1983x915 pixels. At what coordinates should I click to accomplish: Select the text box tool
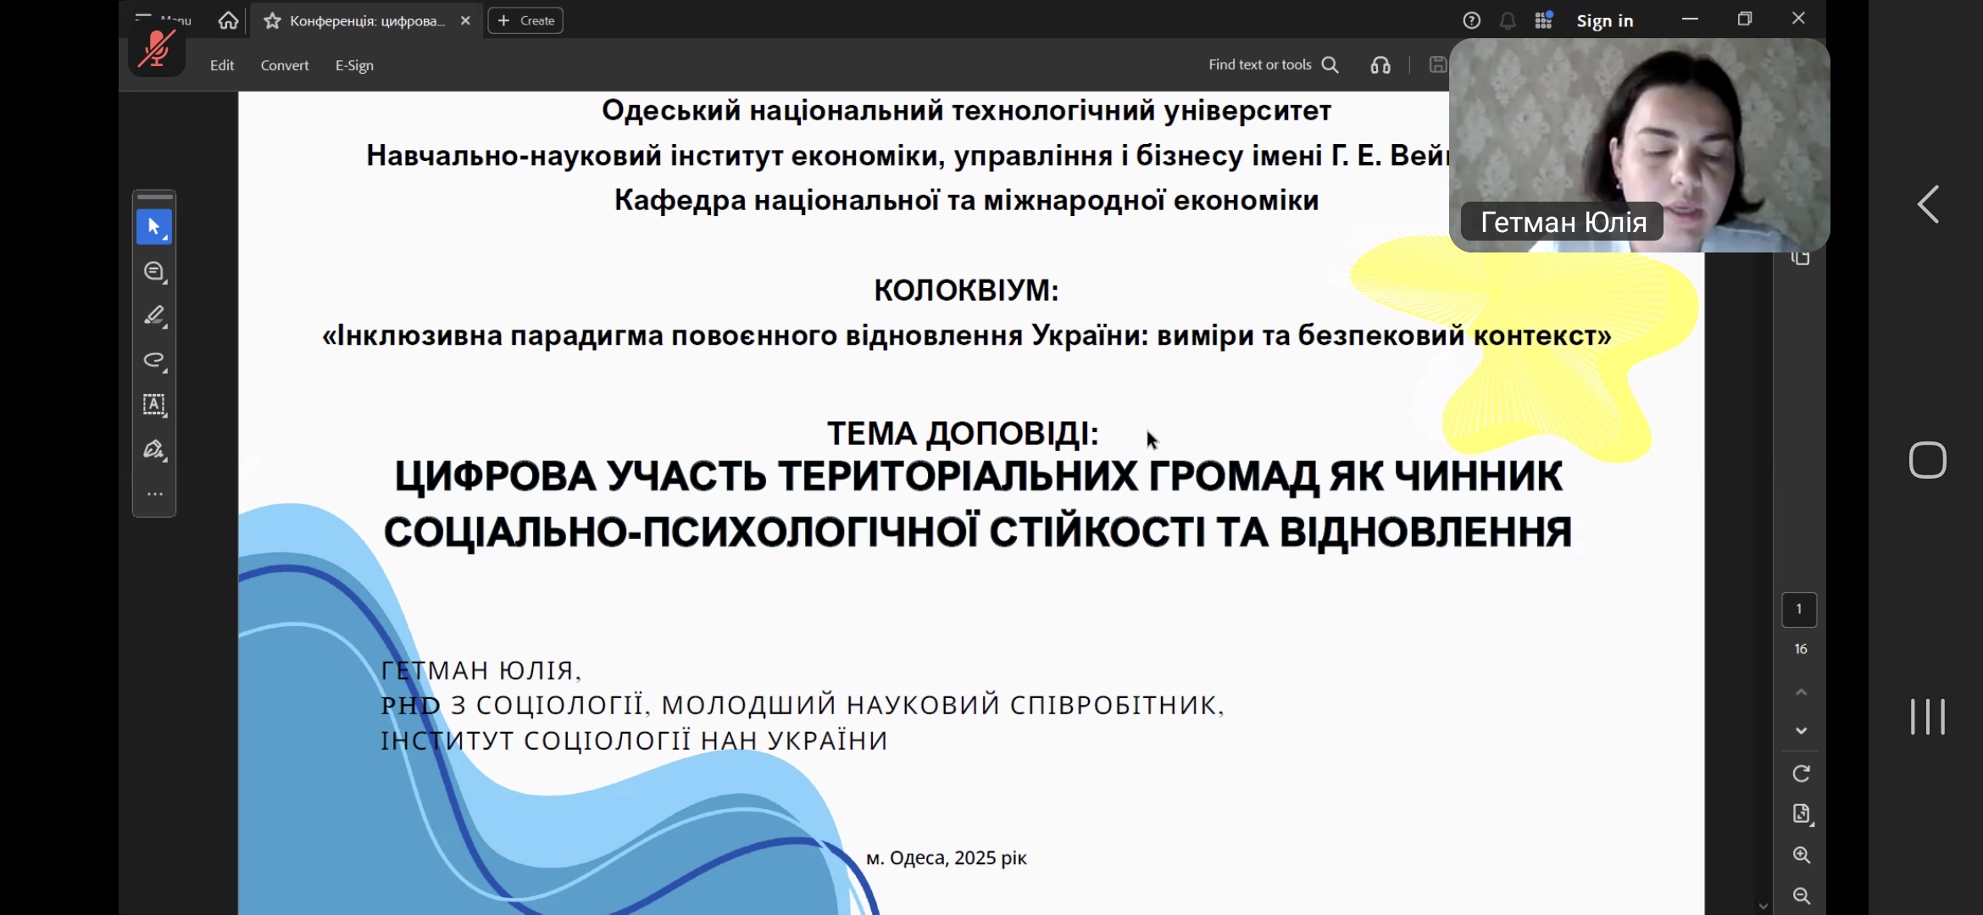pos(153,405)
